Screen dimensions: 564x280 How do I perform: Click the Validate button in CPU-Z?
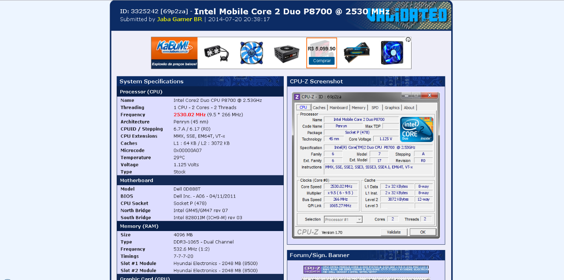coord(394,232)
